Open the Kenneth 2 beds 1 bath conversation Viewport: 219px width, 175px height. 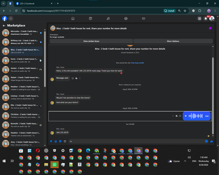click(22, 125)
